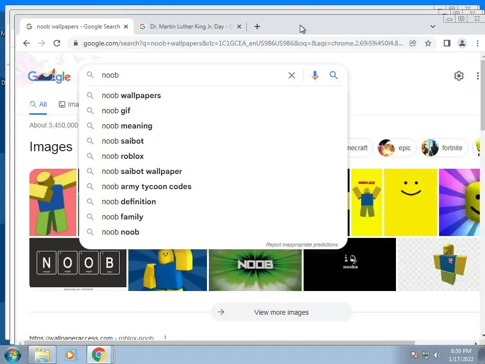
Task: View site security lock info
Action: (x=76, y=43)
